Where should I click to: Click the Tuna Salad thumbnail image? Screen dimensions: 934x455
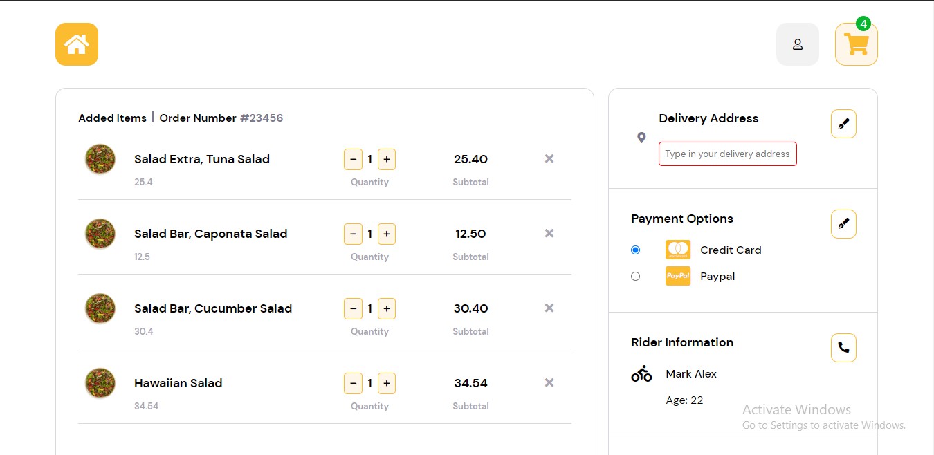(100, 159)
